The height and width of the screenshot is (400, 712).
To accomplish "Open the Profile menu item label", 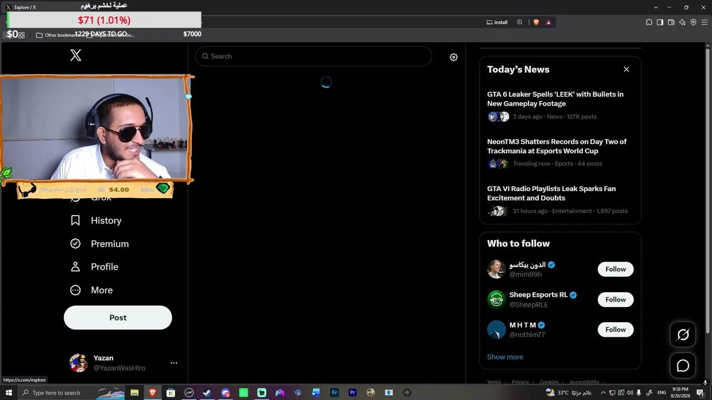I will click(x=105, y=267).
